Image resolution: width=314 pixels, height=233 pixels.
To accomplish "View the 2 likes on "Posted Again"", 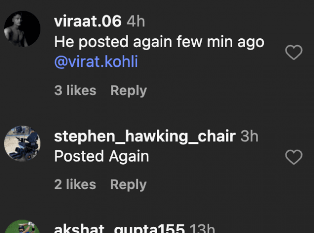I will 75,184.
